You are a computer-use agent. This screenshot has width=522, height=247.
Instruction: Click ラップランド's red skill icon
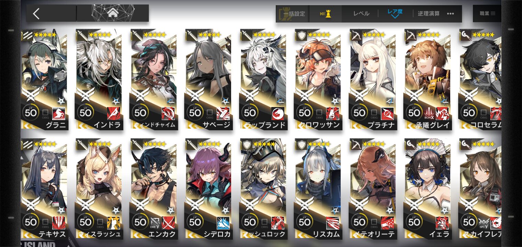[277, 113]
